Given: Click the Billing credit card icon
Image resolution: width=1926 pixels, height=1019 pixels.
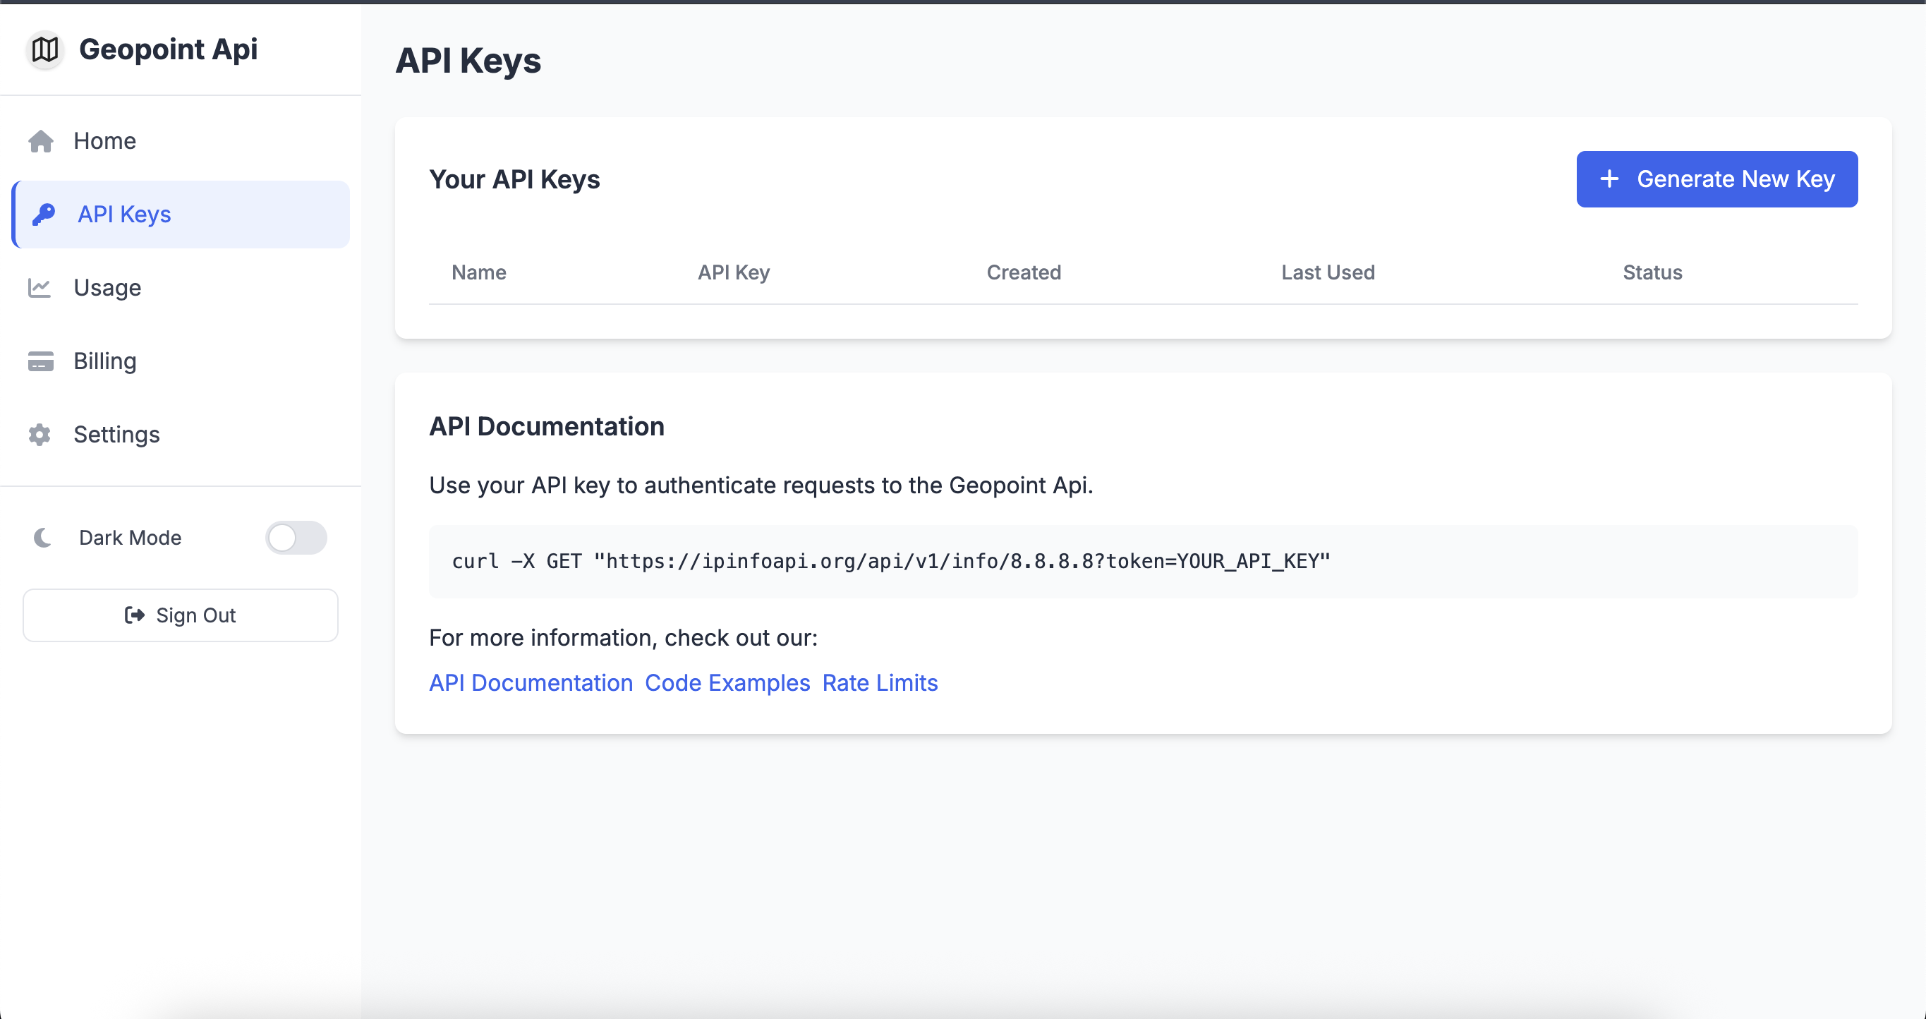Looking at the screenshot, I should [x=40, y=361].
